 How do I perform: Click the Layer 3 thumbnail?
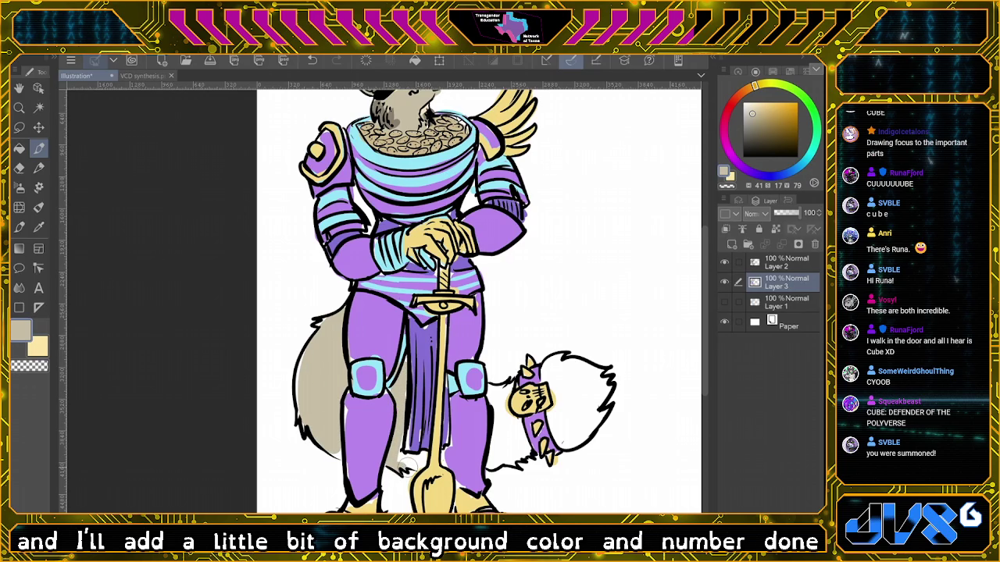[755, 283]
